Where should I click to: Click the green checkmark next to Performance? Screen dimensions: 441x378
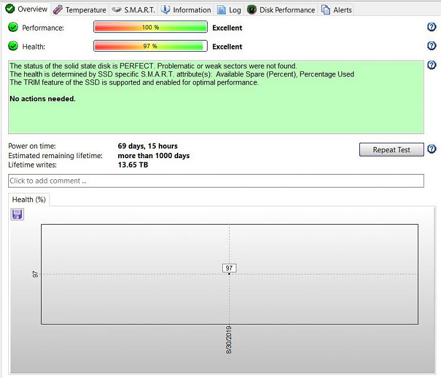(x=13, y=27)
